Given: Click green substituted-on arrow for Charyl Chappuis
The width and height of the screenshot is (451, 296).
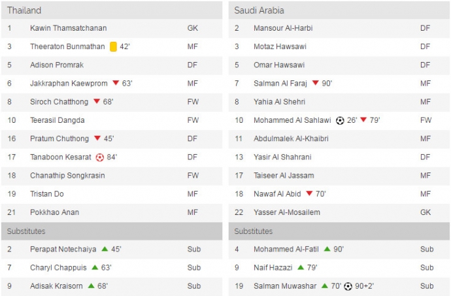Looking at the screenshot, I should [95, 267].
